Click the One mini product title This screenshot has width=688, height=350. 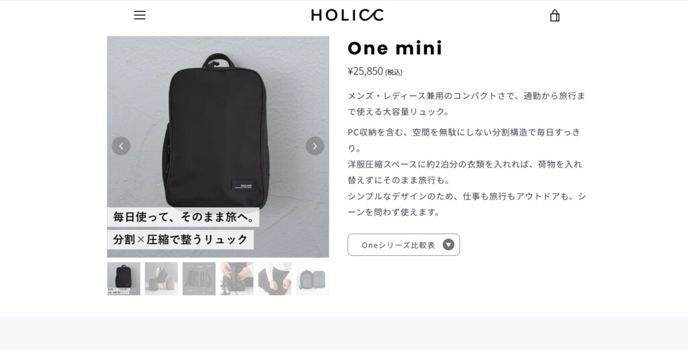tap(395, 48)
